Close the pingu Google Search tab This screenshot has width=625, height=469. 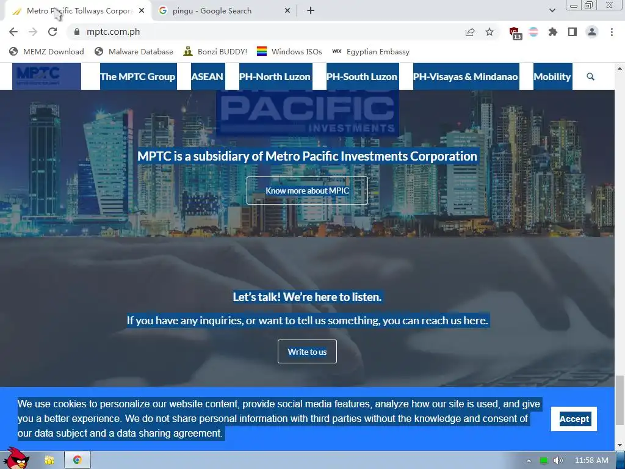click(x=287, y=11)
